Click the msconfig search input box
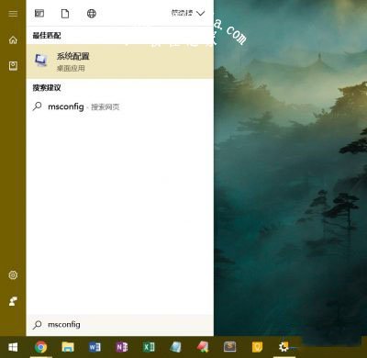The image size is (367, 358). coord(120,325)
